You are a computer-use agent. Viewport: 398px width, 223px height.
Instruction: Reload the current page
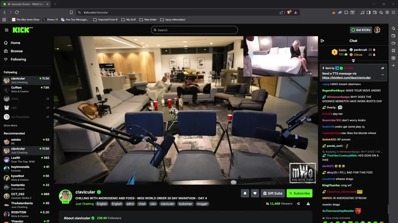17,12
